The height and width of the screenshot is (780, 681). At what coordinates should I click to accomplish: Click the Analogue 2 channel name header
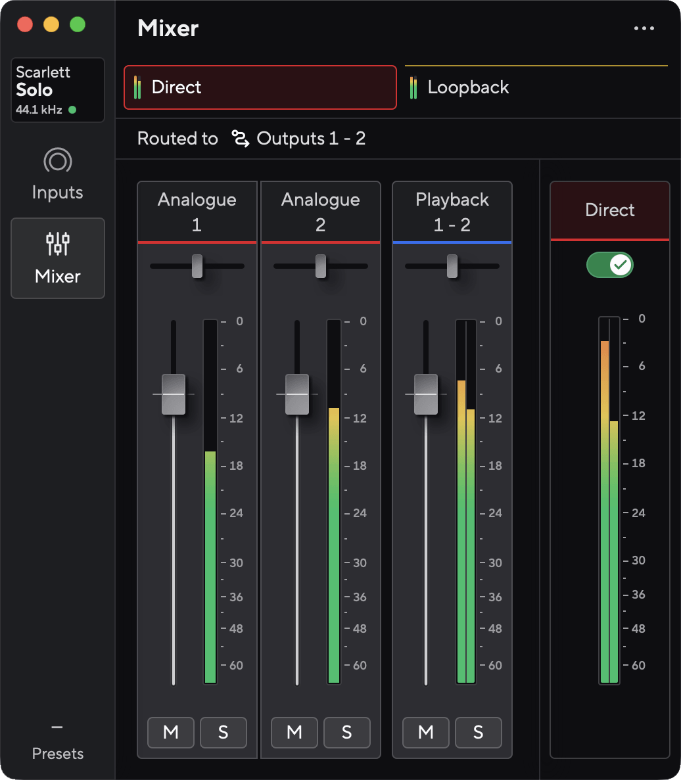pos(320,212)
